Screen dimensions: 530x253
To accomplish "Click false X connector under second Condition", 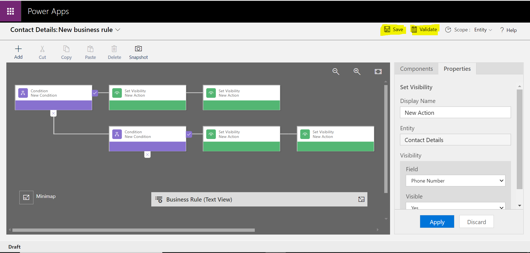I will click(x=147, y=154).
